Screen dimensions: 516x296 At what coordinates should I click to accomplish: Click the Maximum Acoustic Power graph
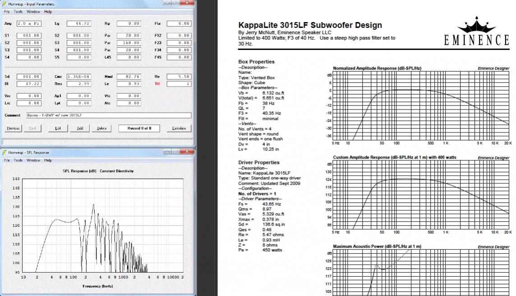point(422,273)
